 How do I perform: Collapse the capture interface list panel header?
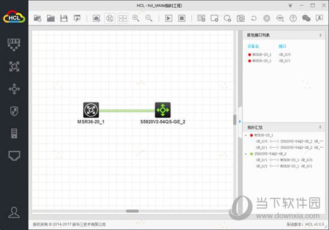pyautogui.click(x=321, y=35)
